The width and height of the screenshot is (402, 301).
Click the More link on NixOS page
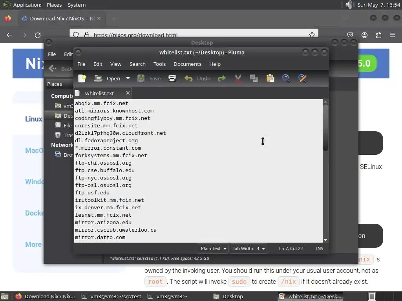coord(33,245)
